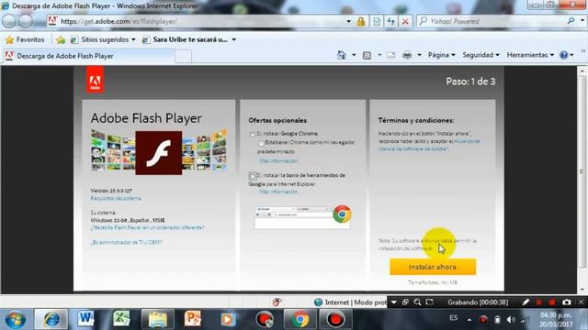Click the read mail icon
Viewport: 588px width, 330px height.
tap(390, 55)
